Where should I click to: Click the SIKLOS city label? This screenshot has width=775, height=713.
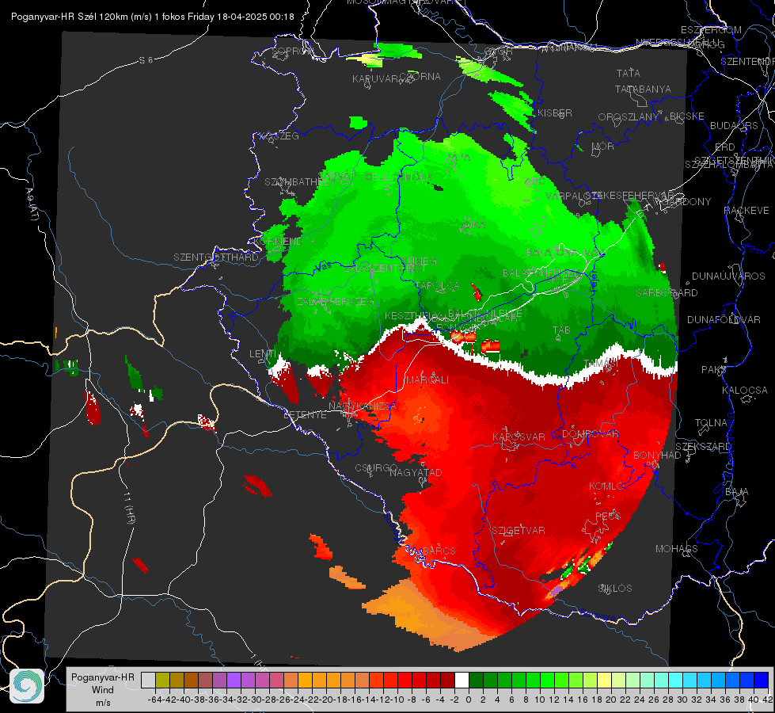[615, 589]
